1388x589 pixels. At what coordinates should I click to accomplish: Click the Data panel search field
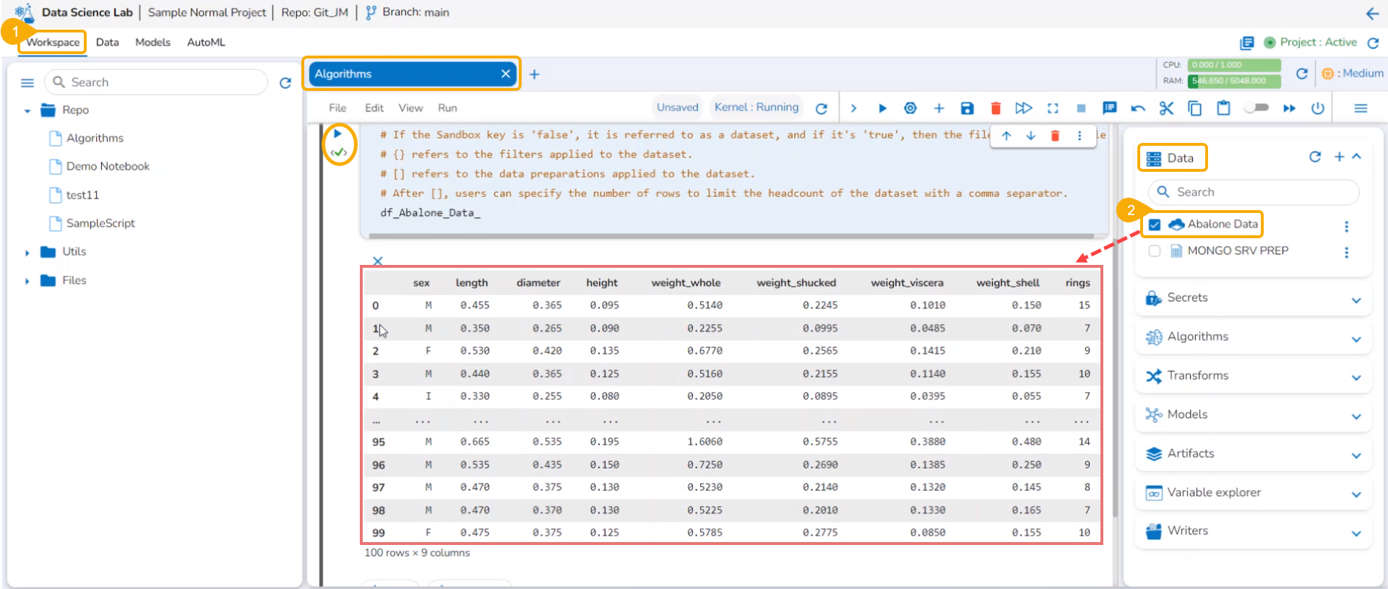coord(1254,192)
